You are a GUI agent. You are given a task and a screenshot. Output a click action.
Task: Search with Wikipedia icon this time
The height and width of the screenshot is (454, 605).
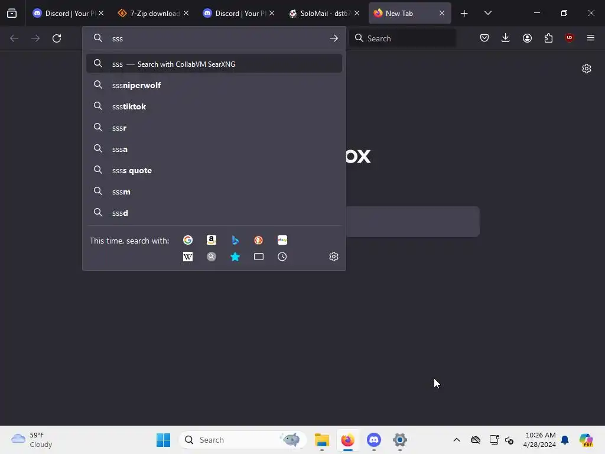[188, 257]
